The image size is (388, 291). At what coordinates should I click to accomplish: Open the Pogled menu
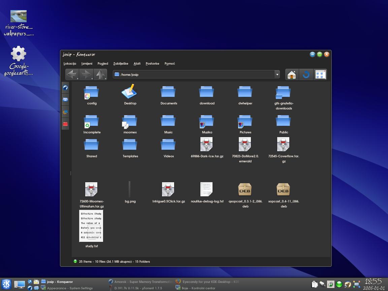coord(103,64)
